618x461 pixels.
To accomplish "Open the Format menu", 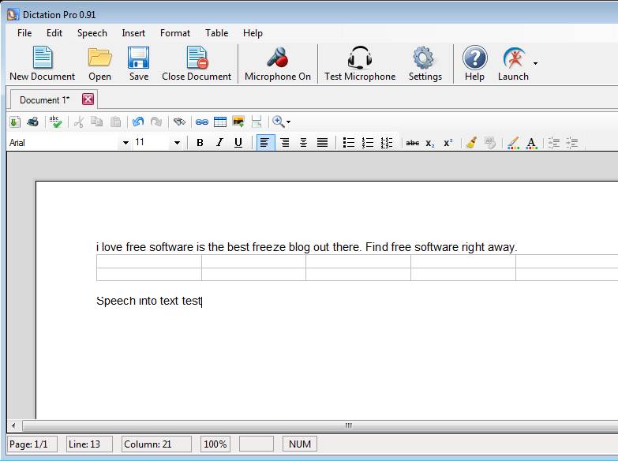I will [x=175, y=33].
